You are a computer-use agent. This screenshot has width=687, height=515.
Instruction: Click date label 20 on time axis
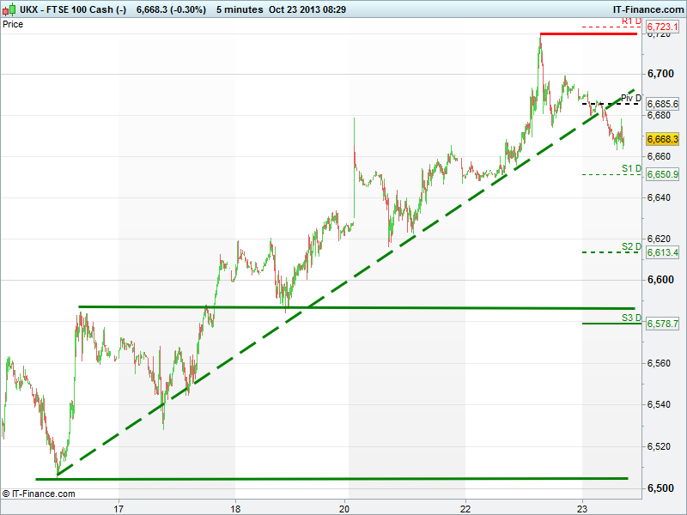[344, 508]
